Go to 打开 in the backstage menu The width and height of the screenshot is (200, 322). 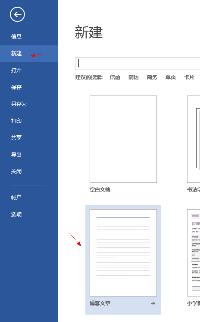16,70
